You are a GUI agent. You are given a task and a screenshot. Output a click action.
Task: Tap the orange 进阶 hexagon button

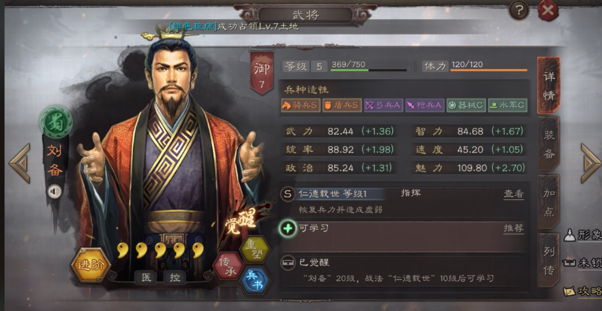tap(90, 264)
